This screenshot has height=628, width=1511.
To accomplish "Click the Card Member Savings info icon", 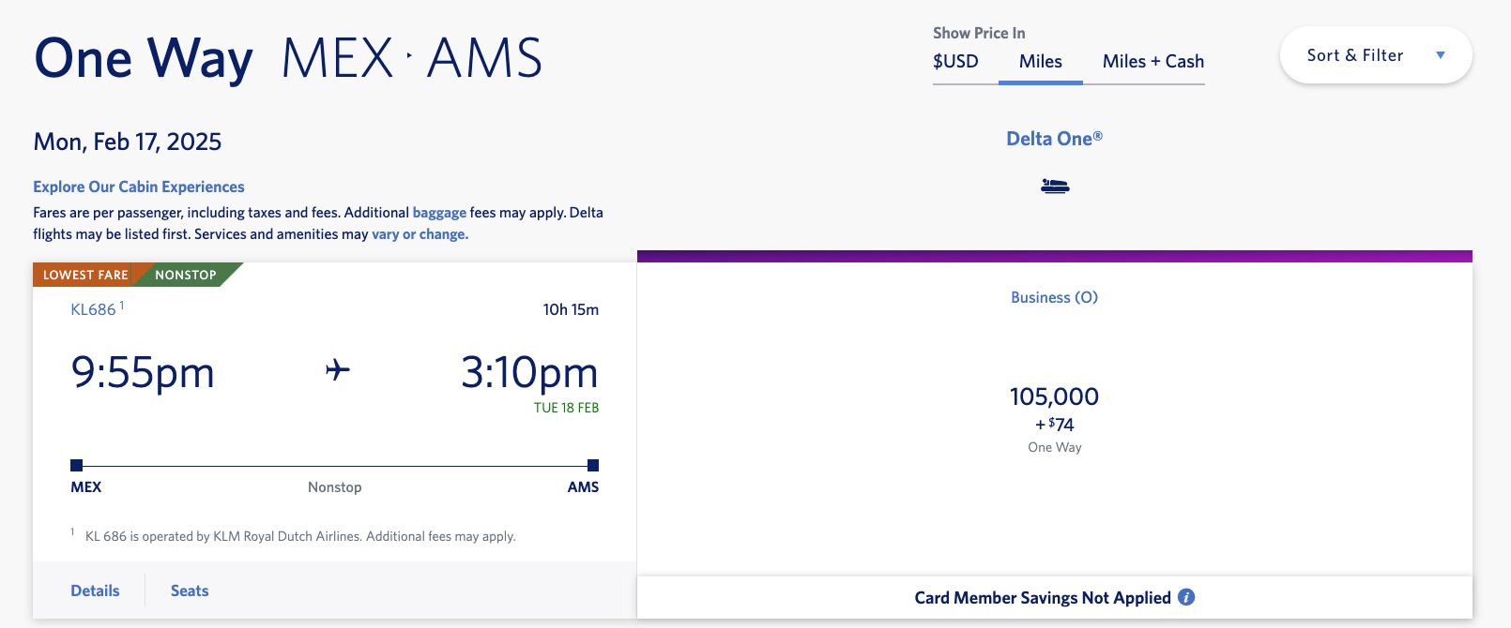I will [1187, 597].
